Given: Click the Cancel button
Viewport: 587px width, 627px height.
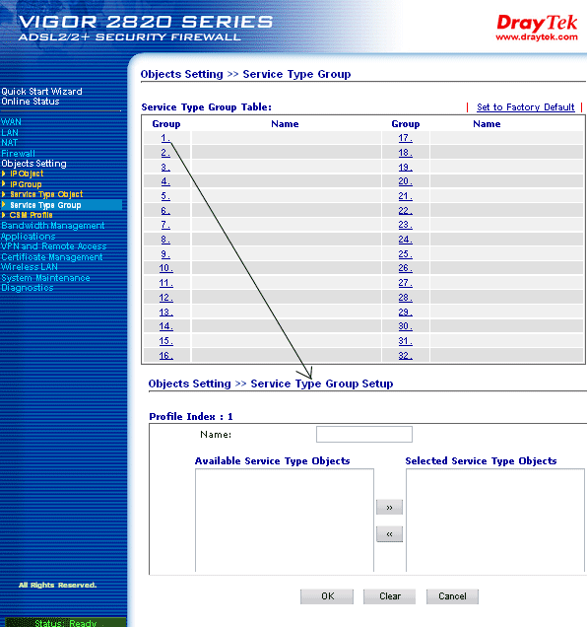Looking at the screenshot, I should (x=452, y=596).
